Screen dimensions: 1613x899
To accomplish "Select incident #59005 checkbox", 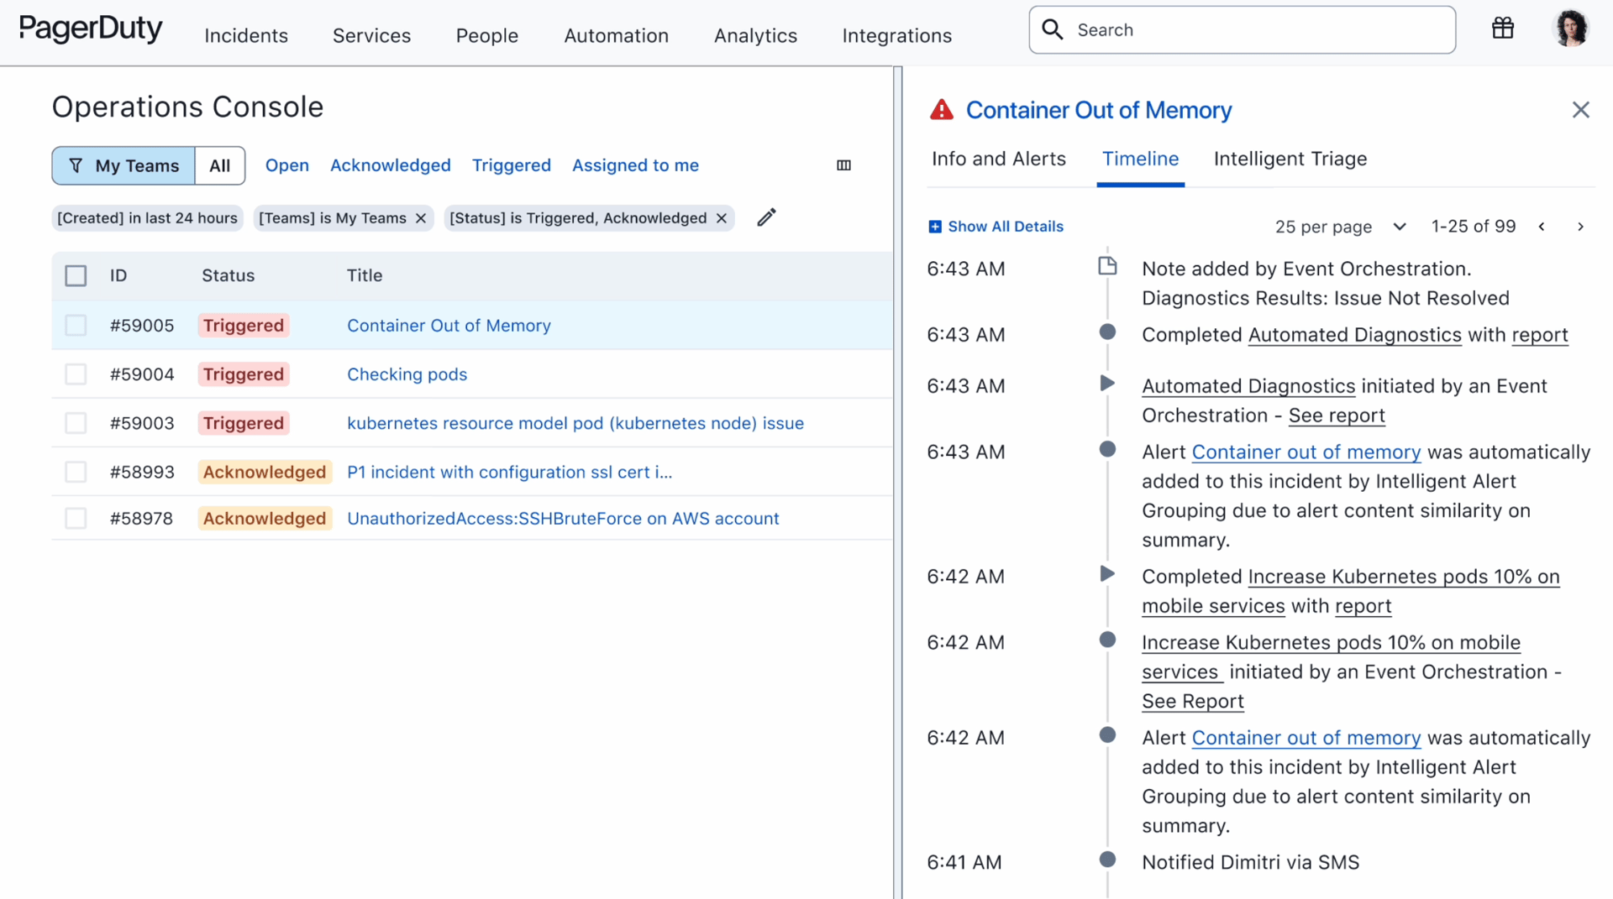I will click(76, 326).
